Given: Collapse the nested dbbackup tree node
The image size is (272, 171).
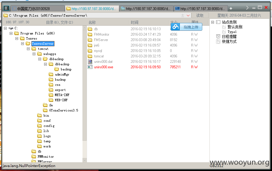Looking at the screenshot, I should point(45,64).
